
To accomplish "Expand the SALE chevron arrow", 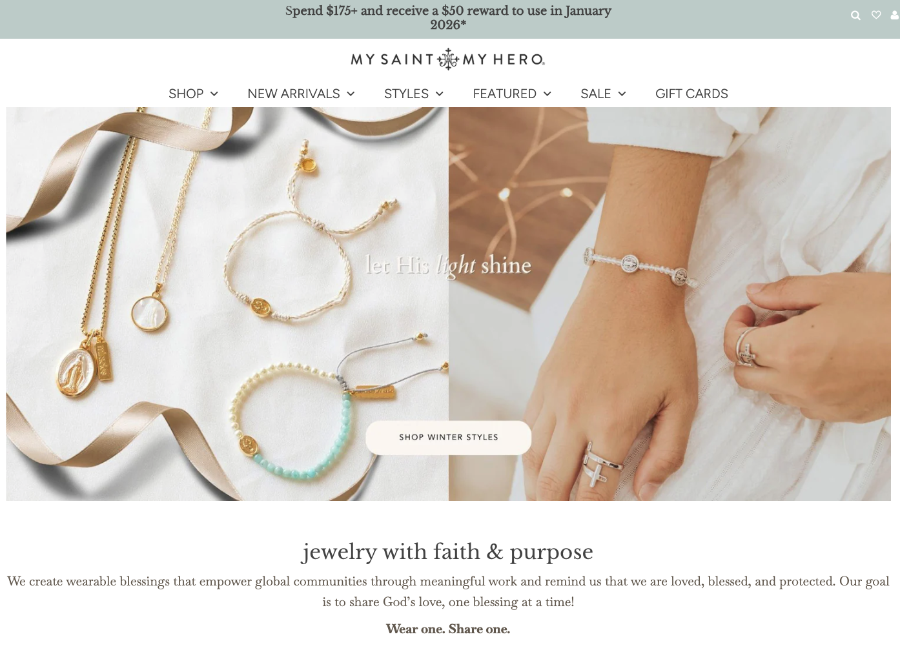I will pyautogui.click(x=622, y=94).
